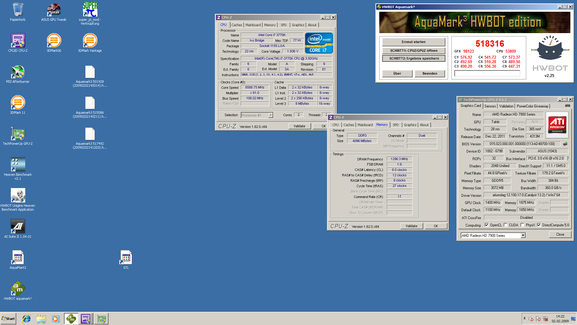577x325 pixels.
Task: Click Aquamark total score 518316
Action: click(x=490, y=44)
